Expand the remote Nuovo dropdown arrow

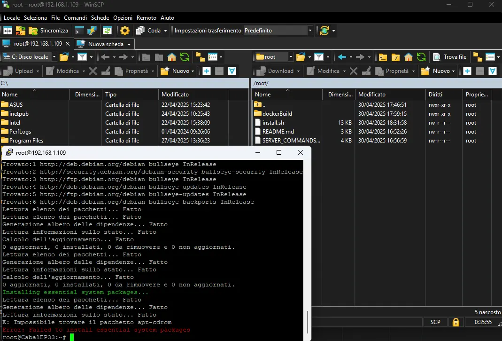[453, 71]
